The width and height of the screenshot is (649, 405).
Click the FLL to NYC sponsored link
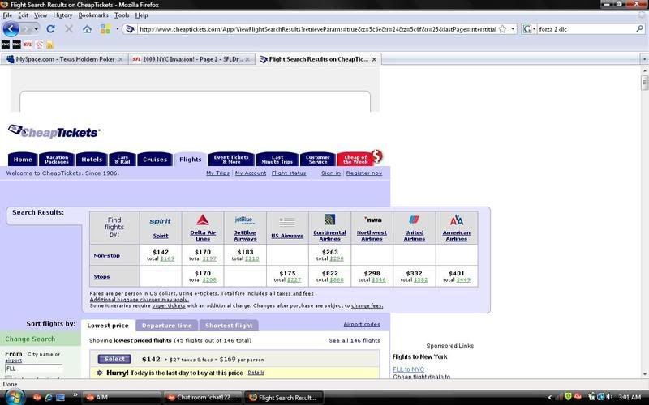(408, 369)
